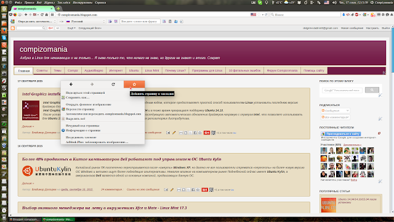Click the red Adblock Plus stop-sign icon
Viewport: 394px width, 222px height.
(x=356, y=15)
